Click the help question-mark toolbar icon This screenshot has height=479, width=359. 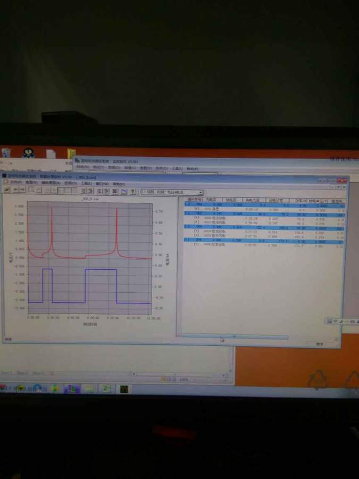133,191
